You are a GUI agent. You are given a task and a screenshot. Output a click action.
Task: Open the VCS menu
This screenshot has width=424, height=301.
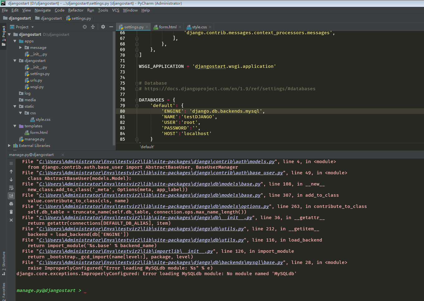(x=116, y=10)
